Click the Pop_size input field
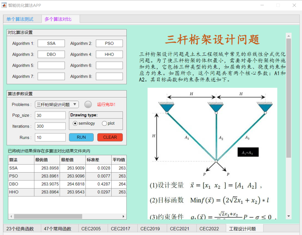The width and height of the screenshot is (302, 235). point(50,115)
